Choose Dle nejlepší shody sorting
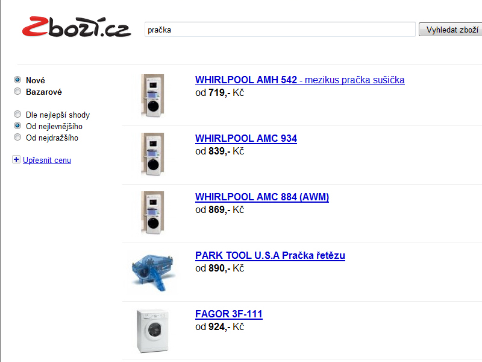 click(17, 115)
